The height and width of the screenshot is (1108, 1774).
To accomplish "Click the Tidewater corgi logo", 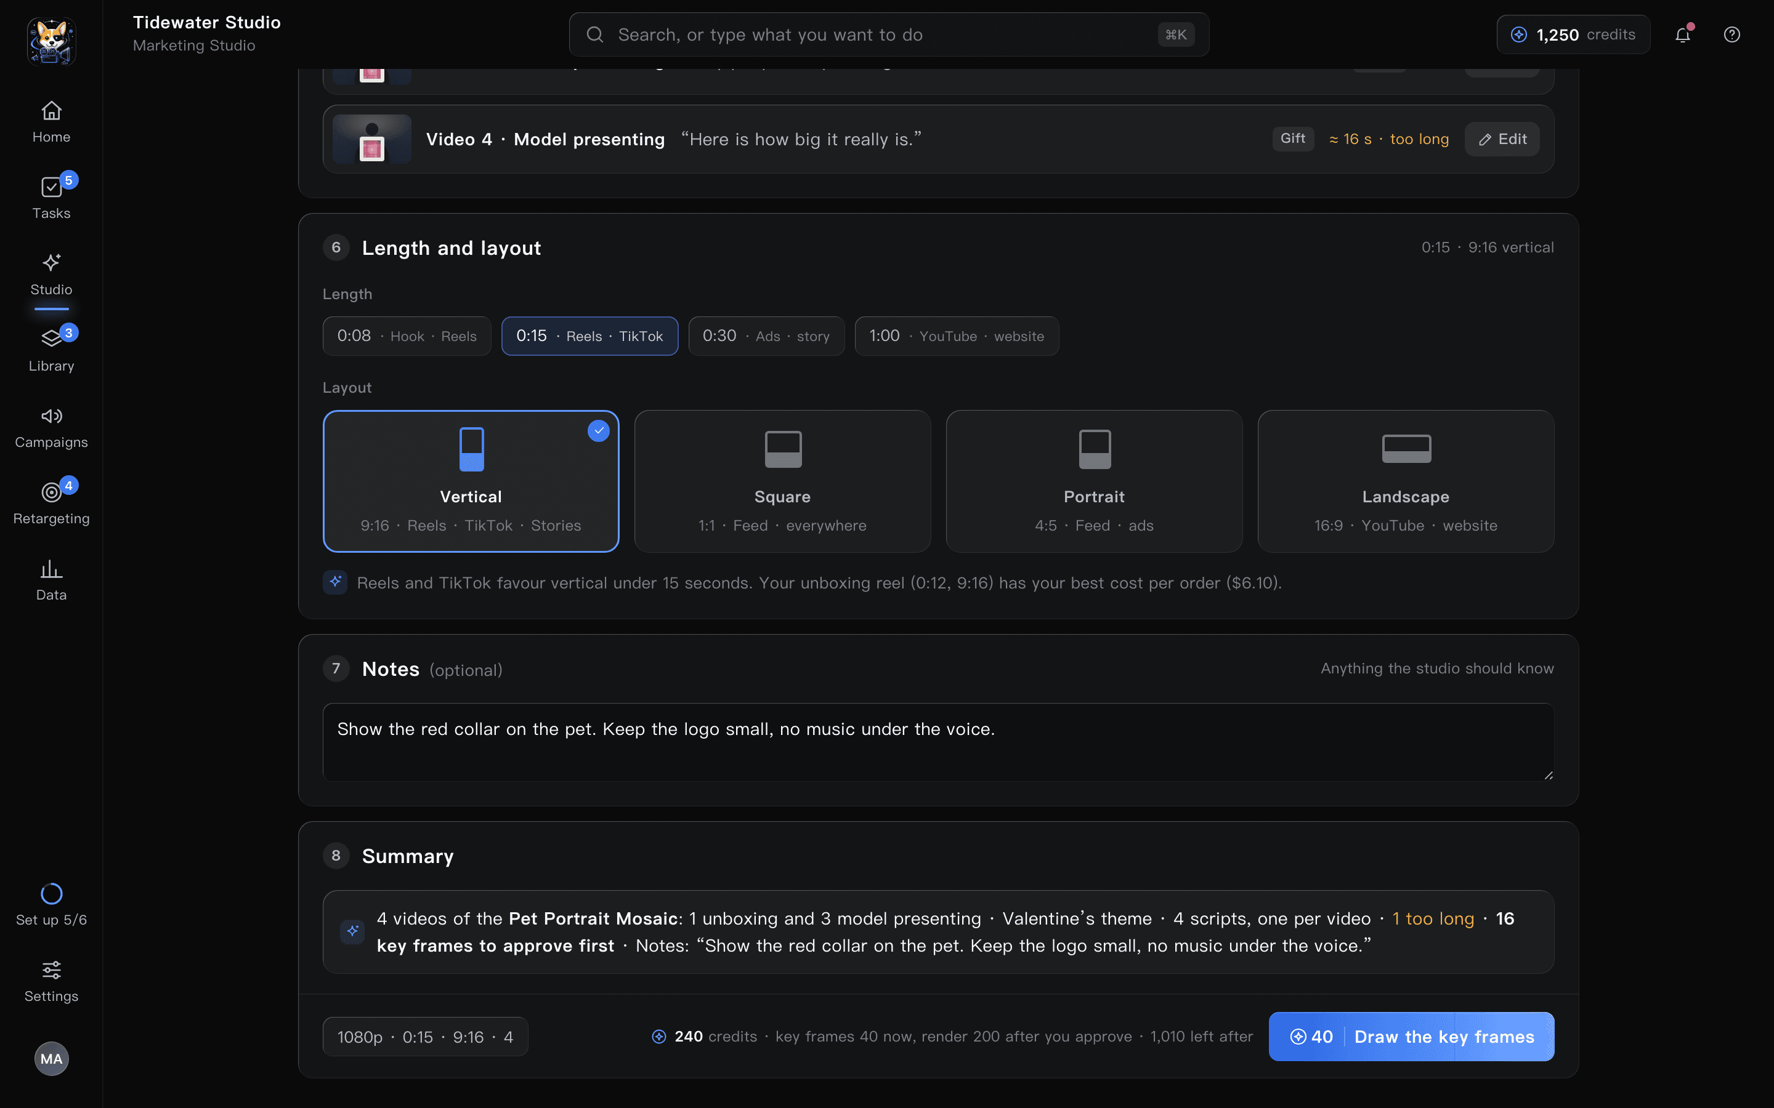I will (x=51, y=41).
